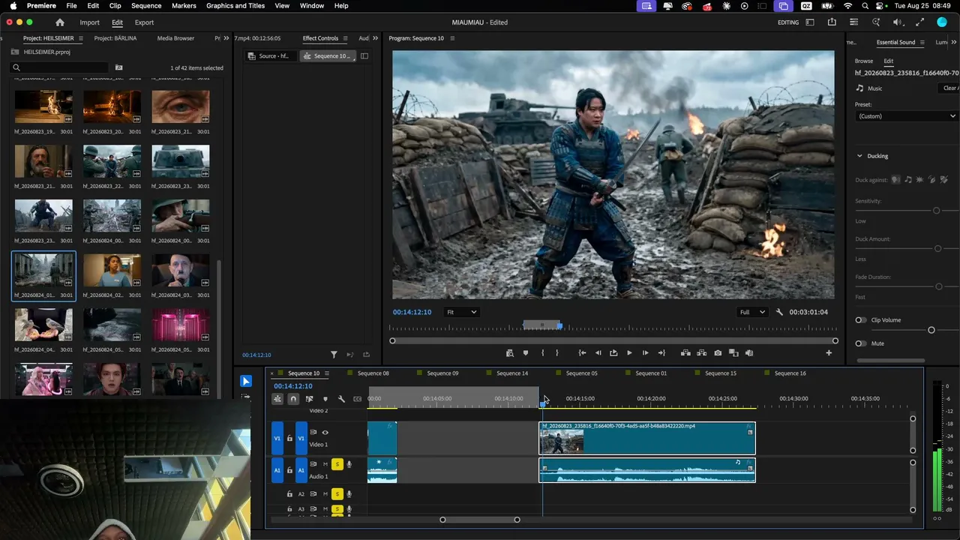Screen dimensions: 960x540
Task: Toggle solo on Audio 1 track
Action: (x=337, y=464)
